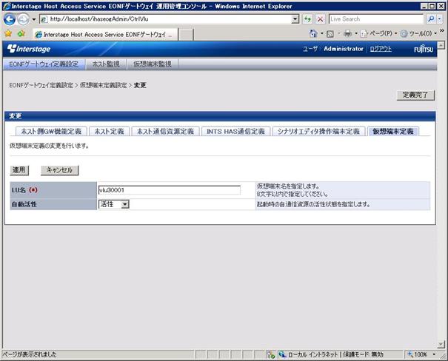The height and width of the screenshot is (361, 448).
Task: Click the FUJITSU logo
Action: coord(424,49)
